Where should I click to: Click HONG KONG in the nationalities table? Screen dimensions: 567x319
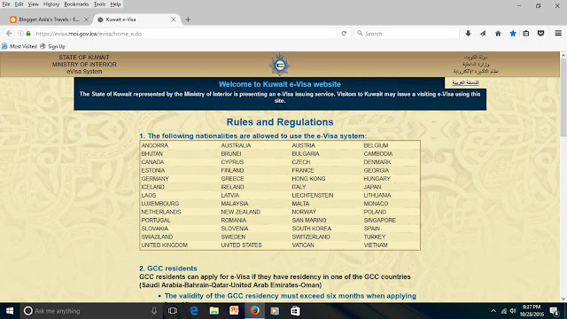(x=308, y=179)
